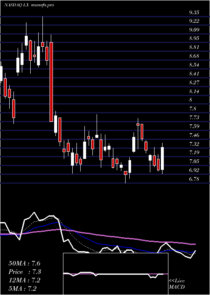Click the Price : 7.3 readout
The image size is (210, 295).
25,272
